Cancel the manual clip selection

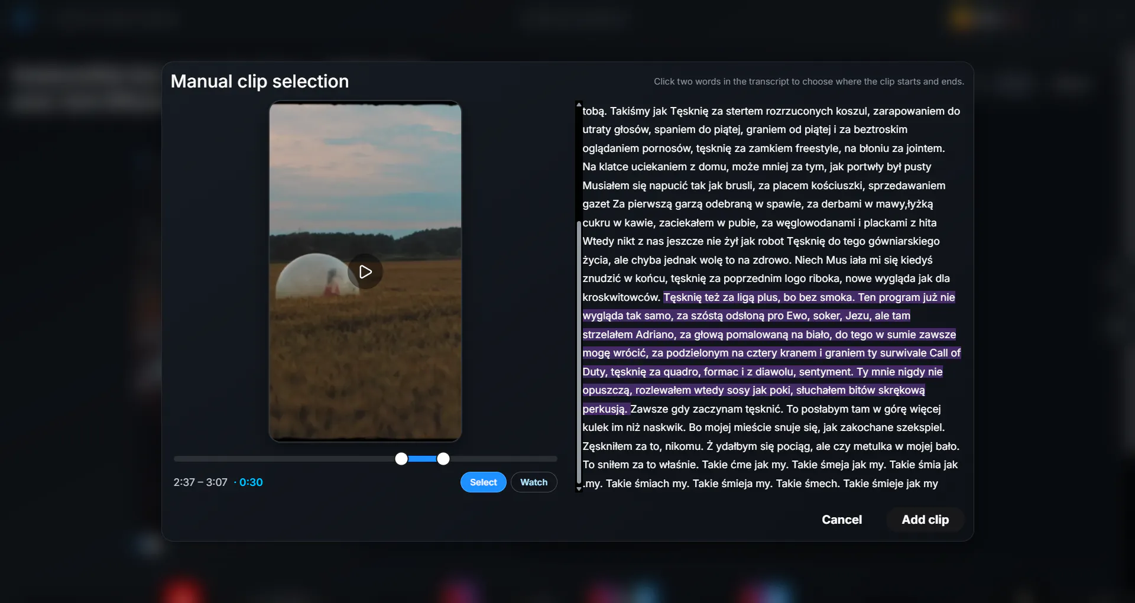tap(842, 520)
